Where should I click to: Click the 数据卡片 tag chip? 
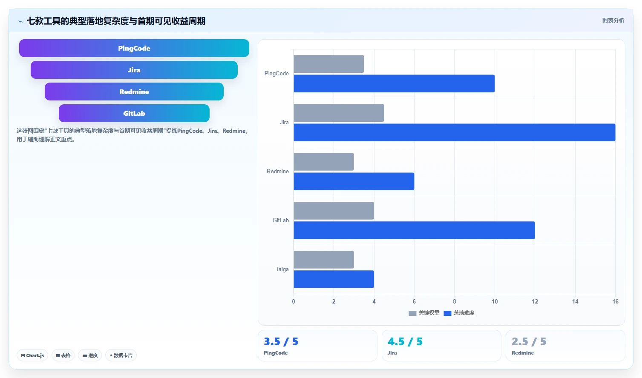[x=121, y=355]
